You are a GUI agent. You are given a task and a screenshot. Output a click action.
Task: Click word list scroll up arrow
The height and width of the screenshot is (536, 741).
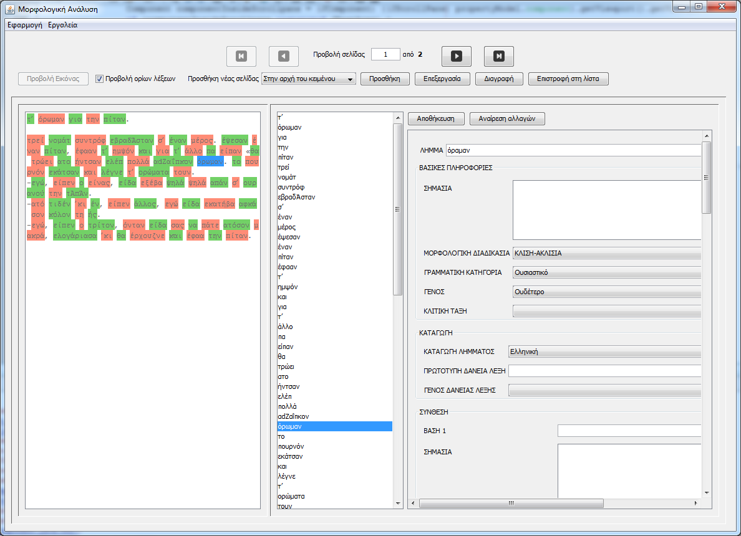[397, 118]
